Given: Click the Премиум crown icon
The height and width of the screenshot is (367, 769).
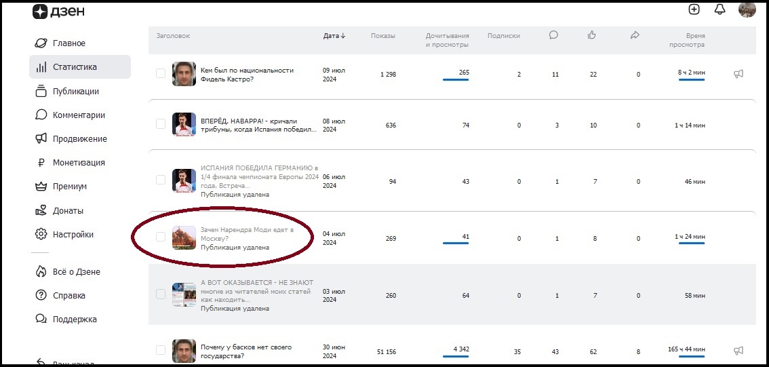Looking at the screenshot, I should click(x=41, y=187).
